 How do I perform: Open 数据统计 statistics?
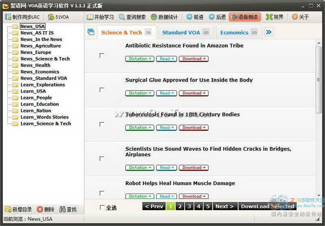164,17
